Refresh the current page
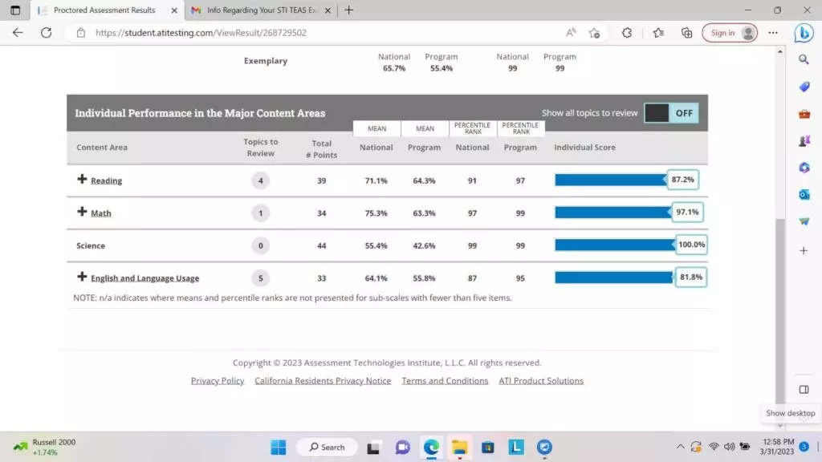This screenshot has height=462, width=822. 46,32
